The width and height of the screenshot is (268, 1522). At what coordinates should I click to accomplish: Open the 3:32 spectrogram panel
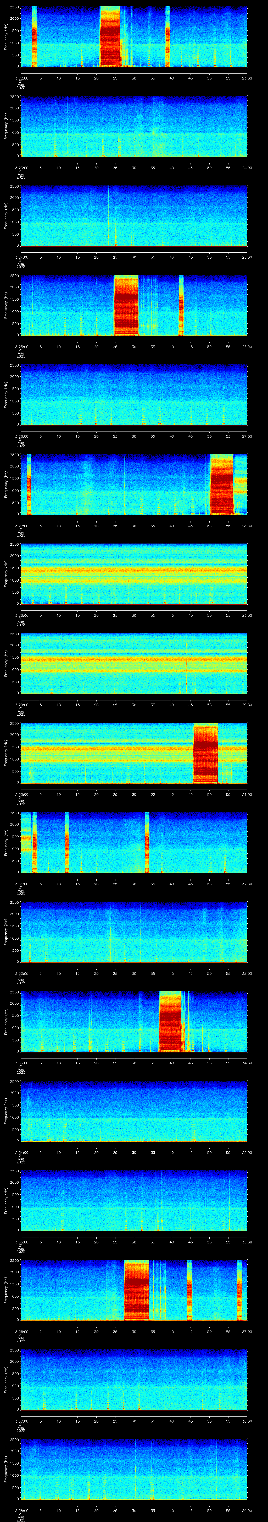coord(134,931)
